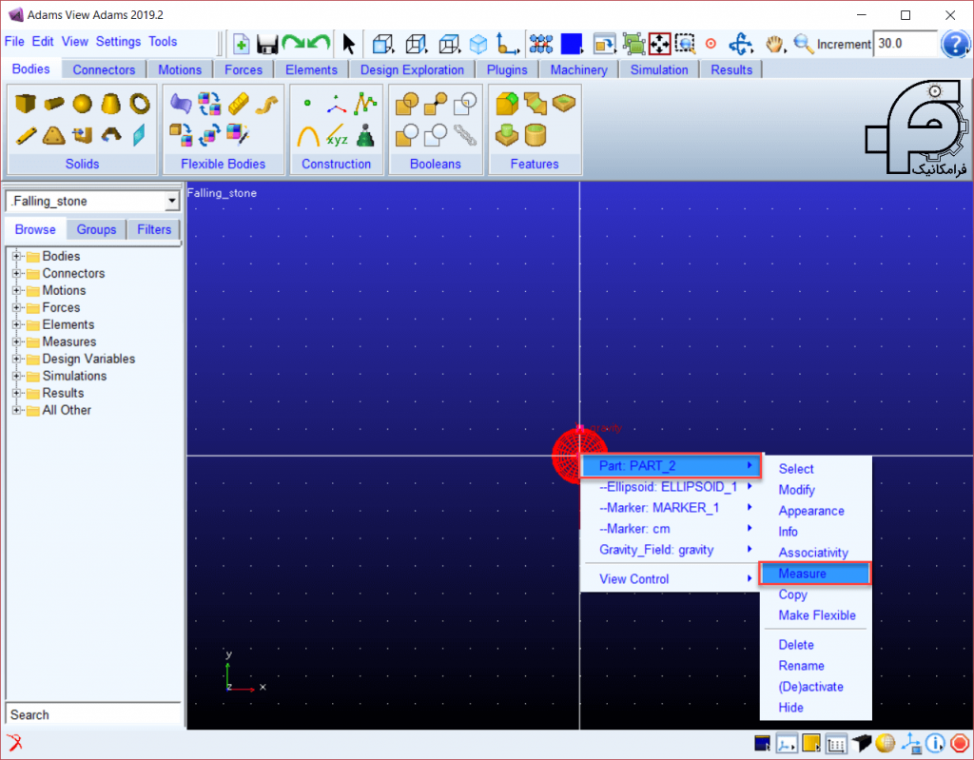
Task: Select the Box solid tool
Action: point(26,103)
